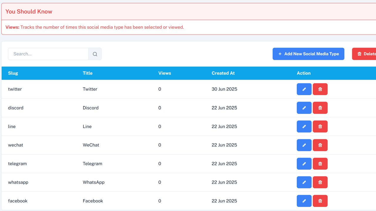This screenshot has width=376, height=211.
Task: Delete the facebook entry
Action: click(320, 201)
